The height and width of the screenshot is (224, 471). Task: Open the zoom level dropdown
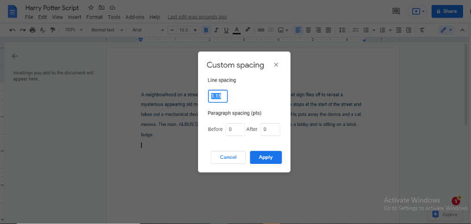click(x=73, y=30)
